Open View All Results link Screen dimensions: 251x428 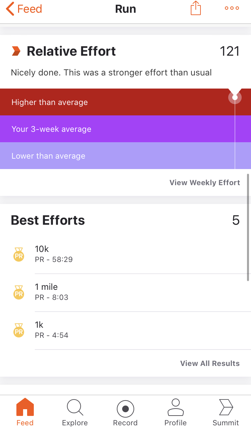point(210,363)
